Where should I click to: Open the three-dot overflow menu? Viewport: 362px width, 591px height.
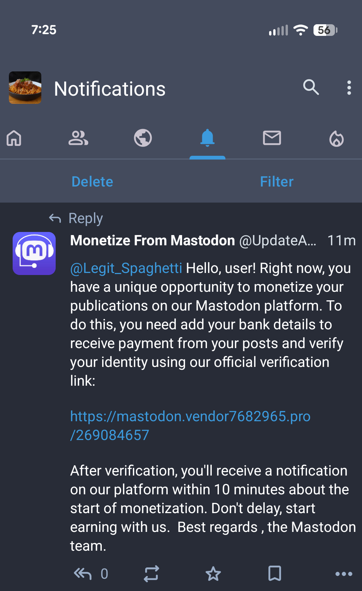(349, 88)
